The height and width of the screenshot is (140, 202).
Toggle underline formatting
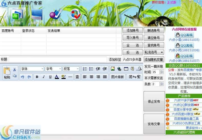pos(50,77)
